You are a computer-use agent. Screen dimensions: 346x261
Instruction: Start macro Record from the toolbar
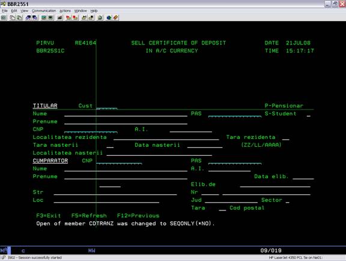[x=68, y=17]
